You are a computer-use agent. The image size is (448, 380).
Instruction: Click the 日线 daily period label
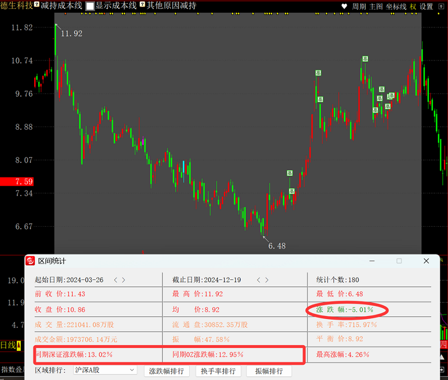[8, 345]
